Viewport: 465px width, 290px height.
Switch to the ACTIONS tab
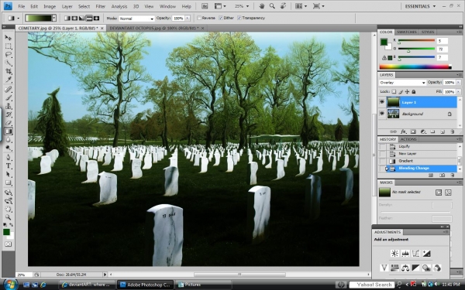pos(408,139)
